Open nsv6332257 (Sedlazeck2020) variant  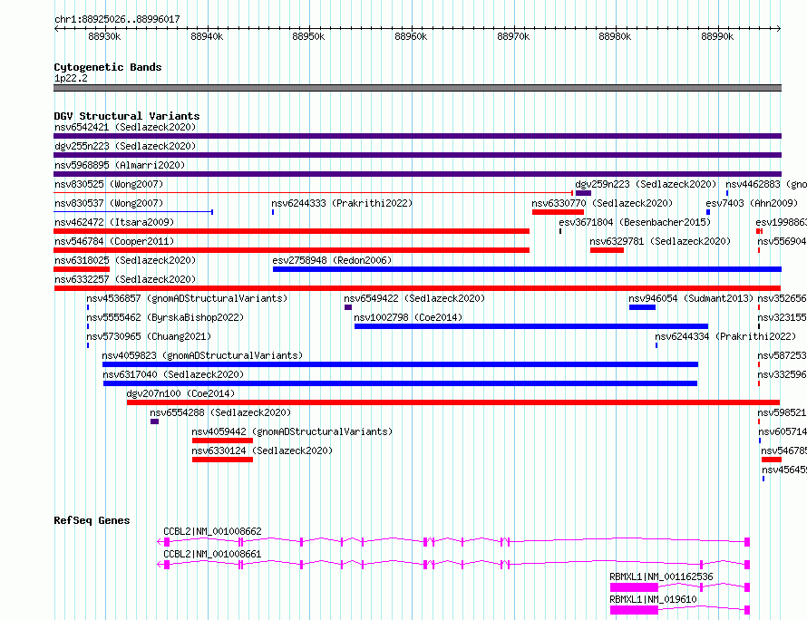pos(125,279)
